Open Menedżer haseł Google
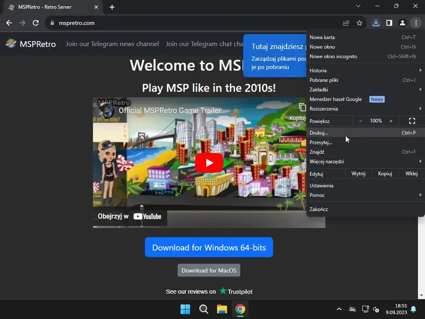425x319 pixels. click(x=365, y=99)
